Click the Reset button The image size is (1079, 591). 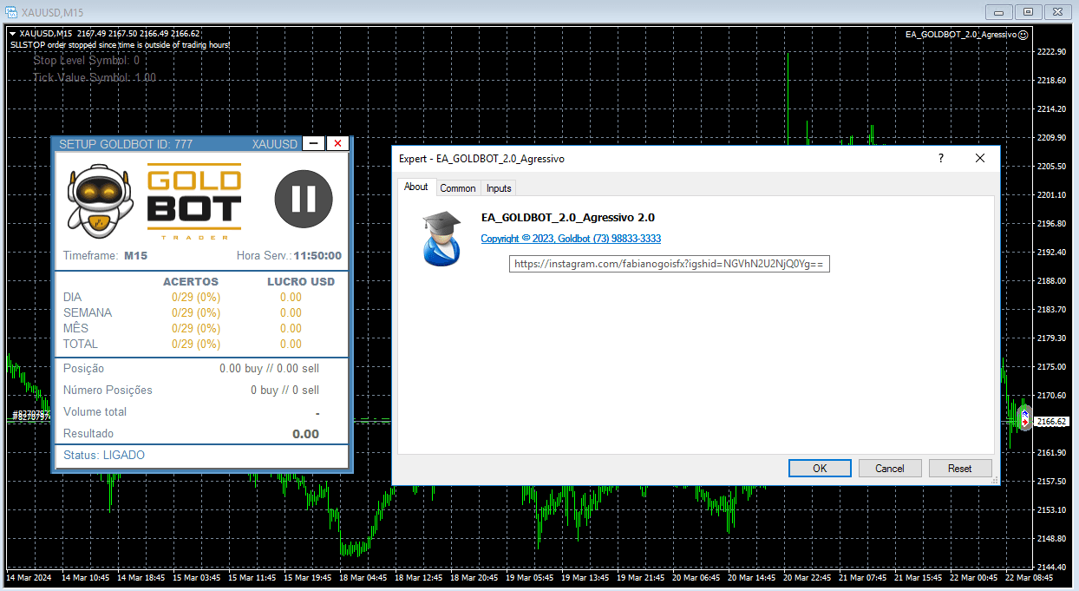tap(960, 469)
